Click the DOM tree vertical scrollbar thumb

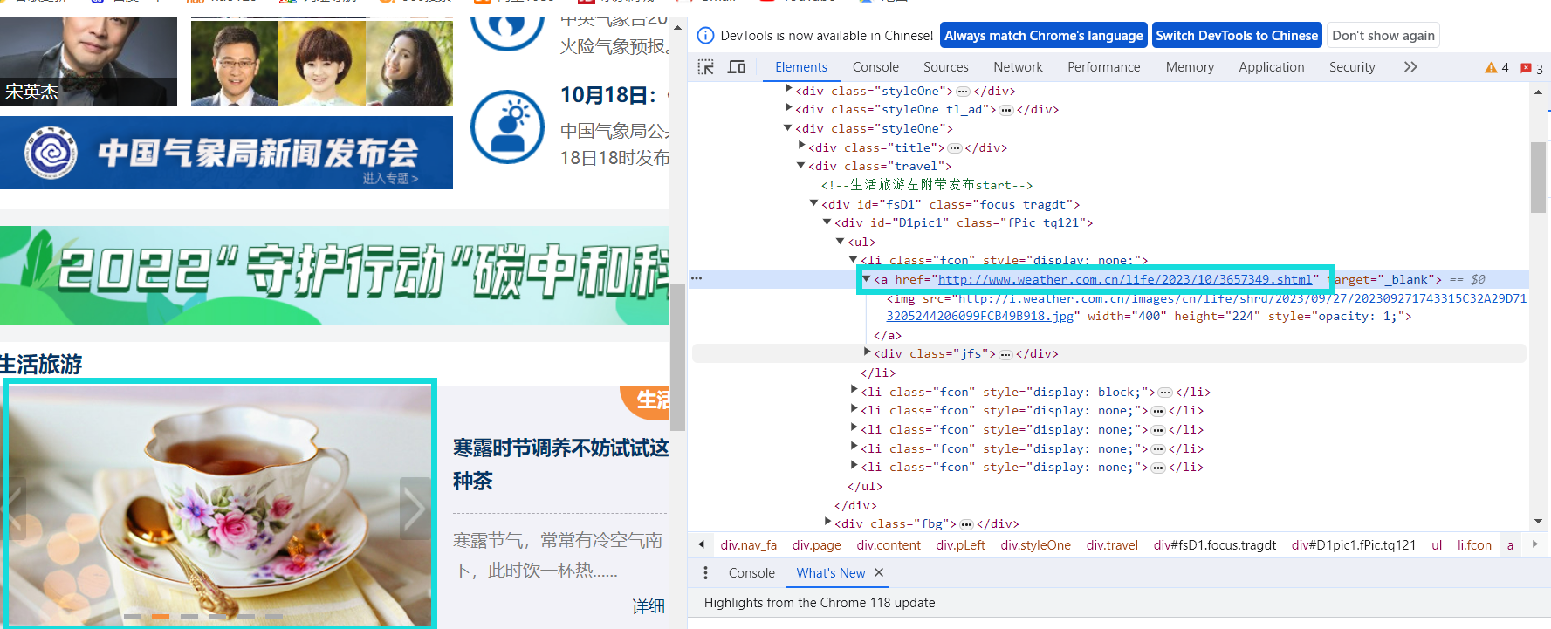[1538, 178]
